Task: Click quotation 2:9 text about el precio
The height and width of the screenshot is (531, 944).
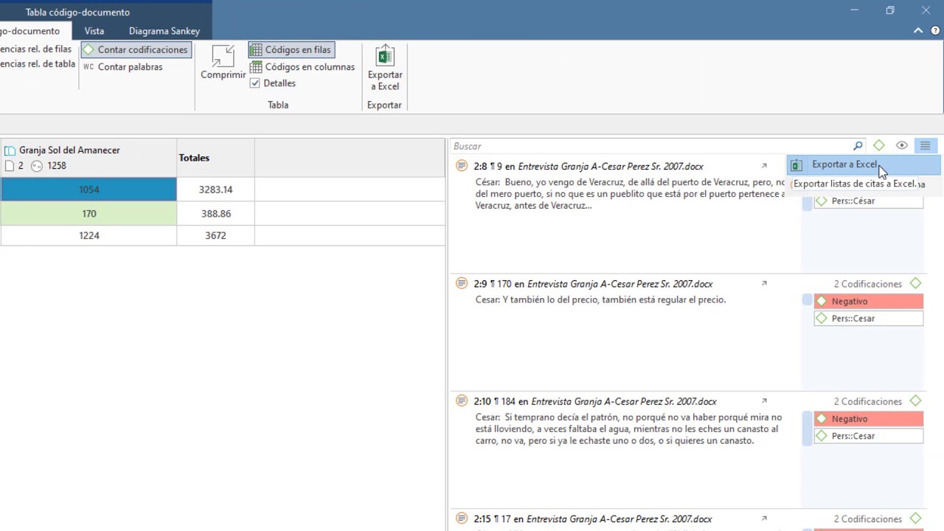Action: (600, 299)
